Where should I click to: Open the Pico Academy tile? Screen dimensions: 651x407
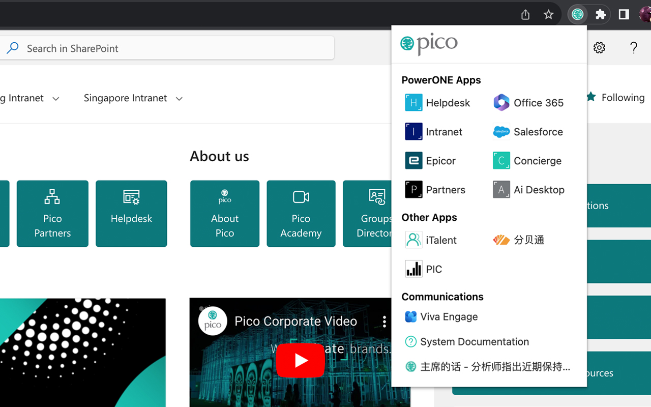(x=301, y=214)
